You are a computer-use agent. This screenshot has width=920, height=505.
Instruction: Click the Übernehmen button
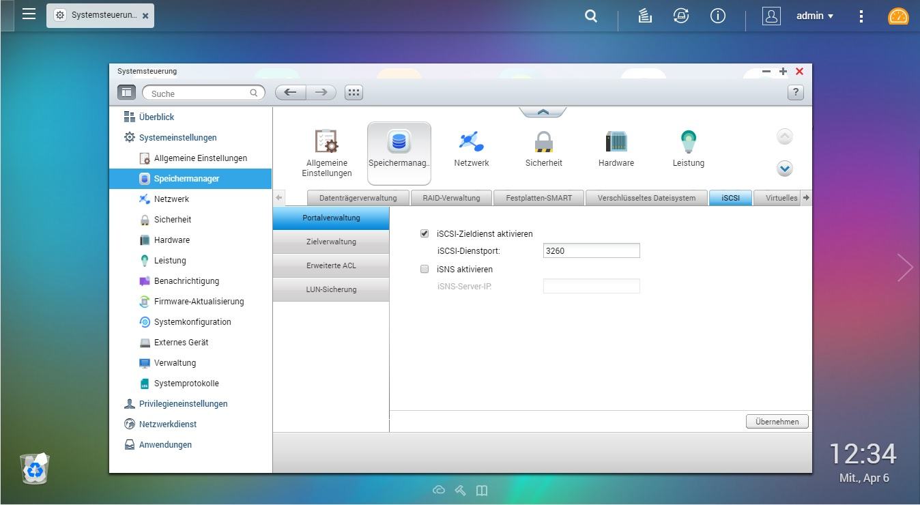[777, 422]
